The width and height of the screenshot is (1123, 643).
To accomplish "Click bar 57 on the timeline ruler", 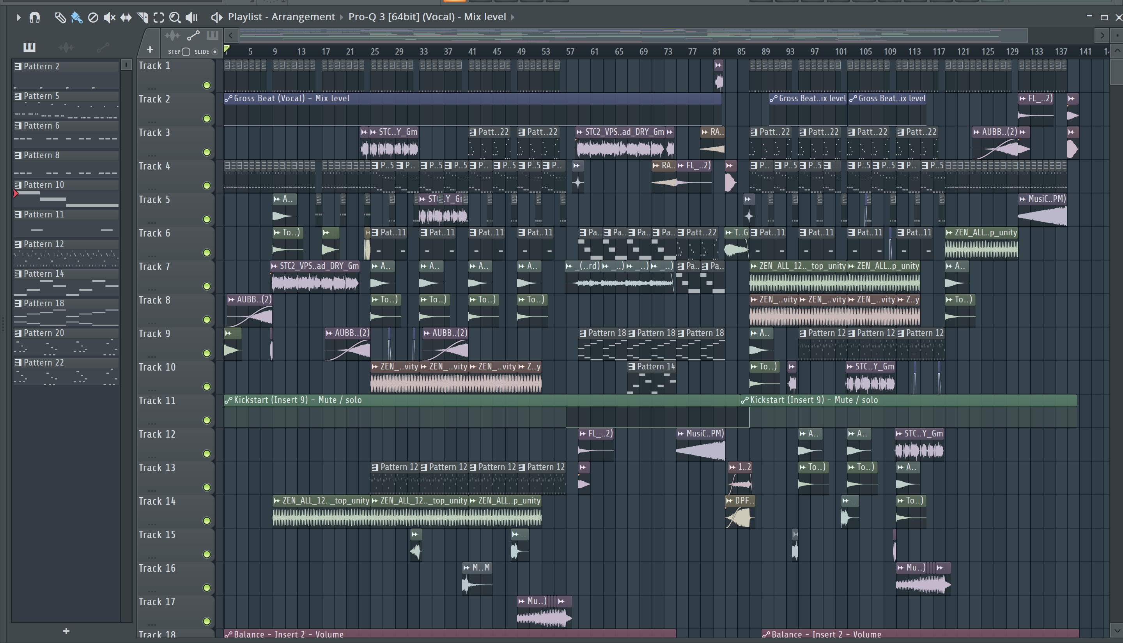I will point(570,52).
